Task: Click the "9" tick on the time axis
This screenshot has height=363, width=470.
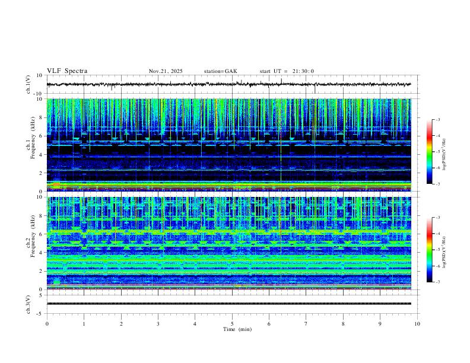Action: pyautogui.click(x=380, y=324)
